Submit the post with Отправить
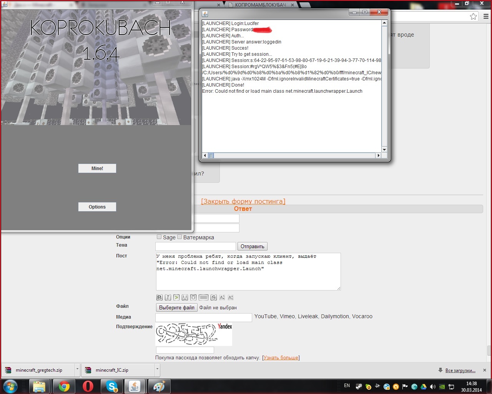 pyautogui.click(x=253, y=246)
